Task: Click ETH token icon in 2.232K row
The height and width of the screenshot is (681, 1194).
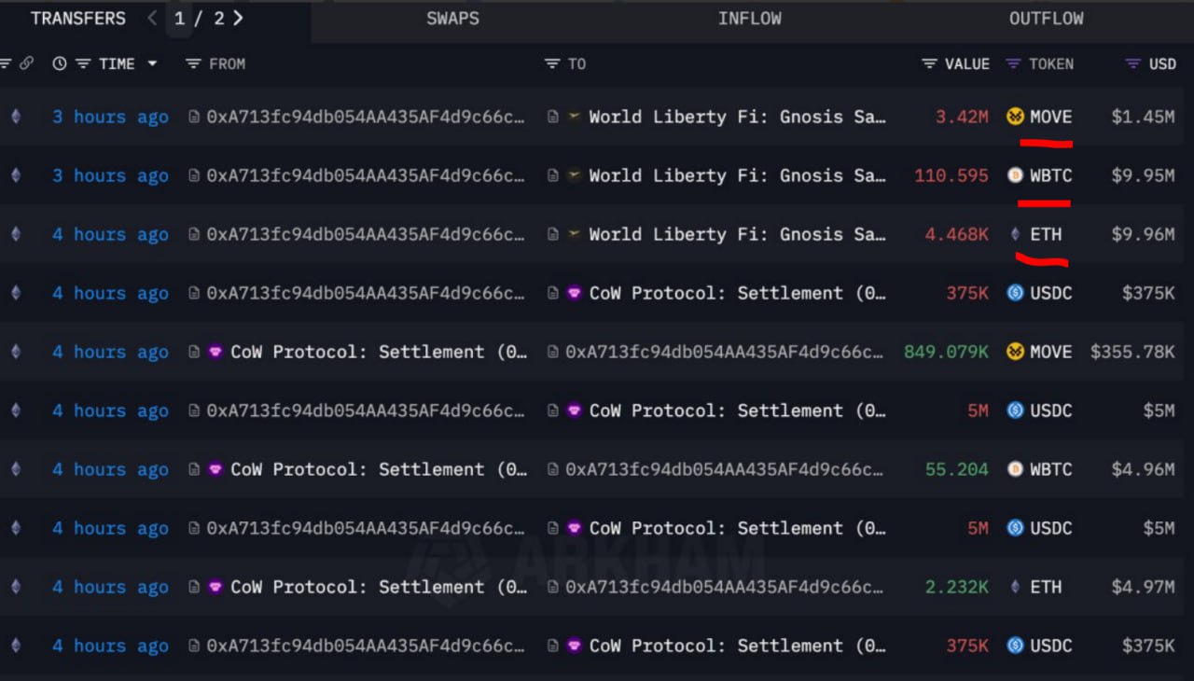Action: [x=1016, y=587]
